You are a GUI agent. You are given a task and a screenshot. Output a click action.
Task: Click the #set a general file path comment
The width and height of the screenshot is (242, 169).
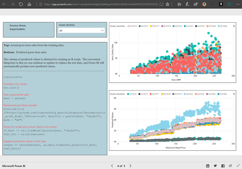[x=16, y=95]
